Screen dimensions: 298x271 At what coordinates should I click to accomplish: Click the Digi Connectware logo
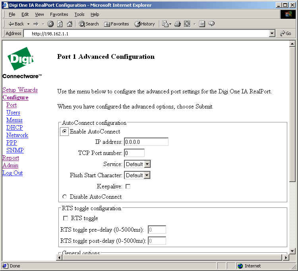point(21,62)
